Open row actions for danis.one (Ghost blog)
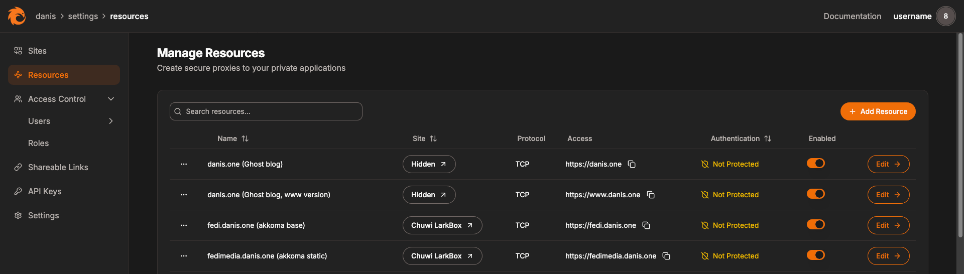This screenshot has height=274, width=964. tap(184, 164)
